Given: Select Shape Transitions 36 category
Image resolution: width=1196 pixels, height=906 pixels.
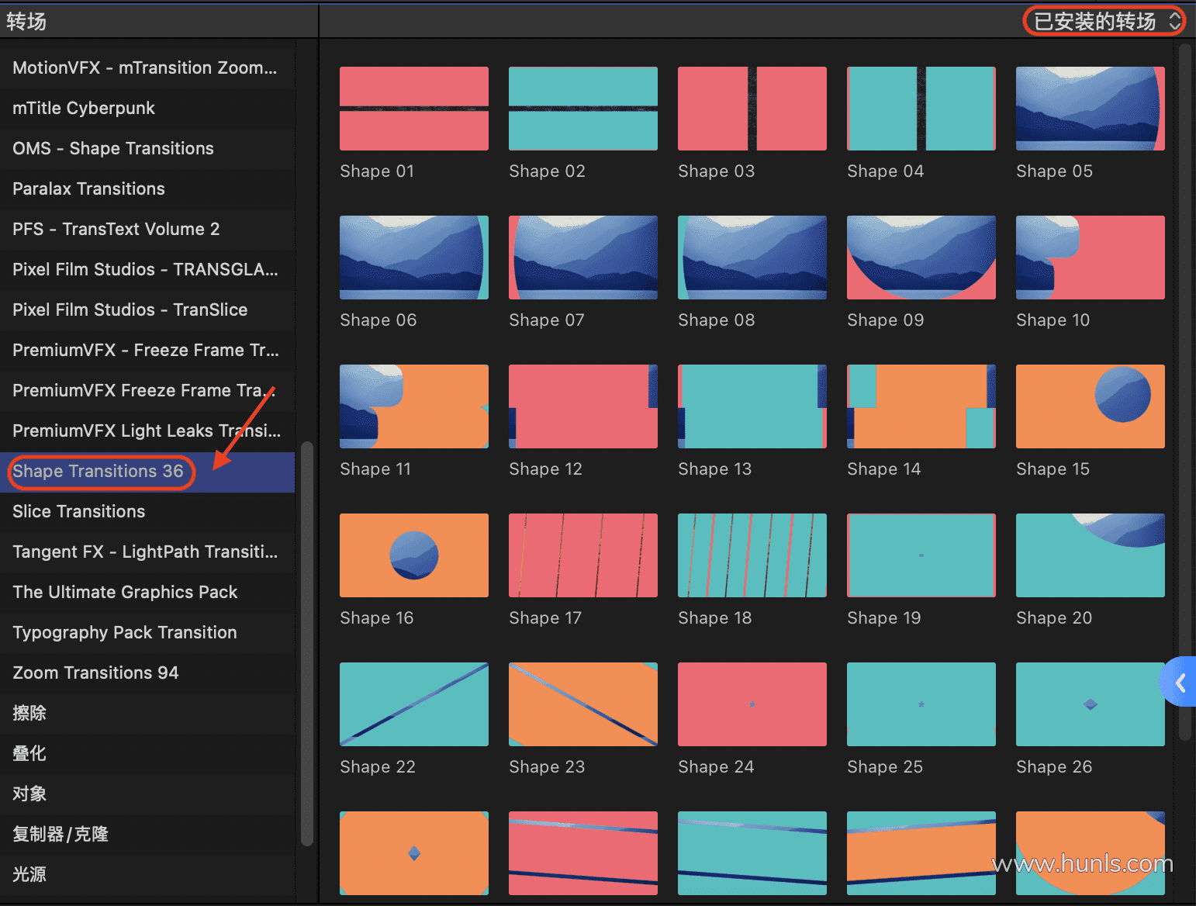Looking at the screenshot, I should 99,472.
